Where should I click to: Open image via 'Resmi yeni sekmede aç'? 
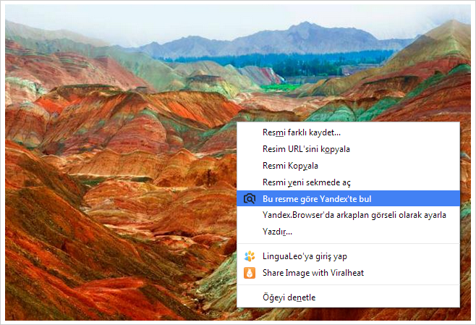[348, 182]
